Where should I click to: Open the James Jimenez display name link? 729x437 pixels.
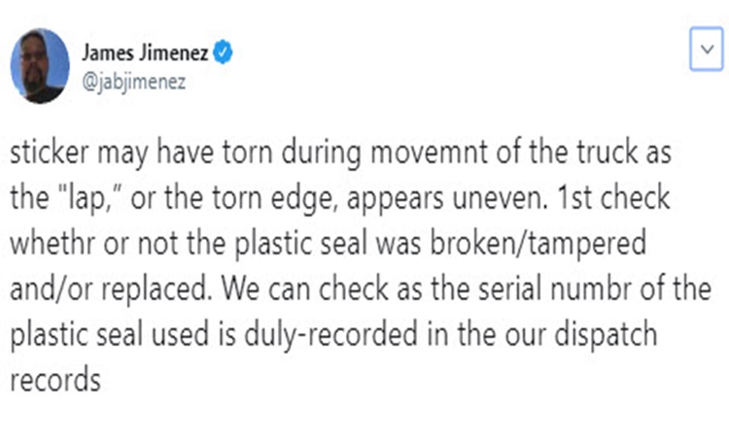click(145, 52)
